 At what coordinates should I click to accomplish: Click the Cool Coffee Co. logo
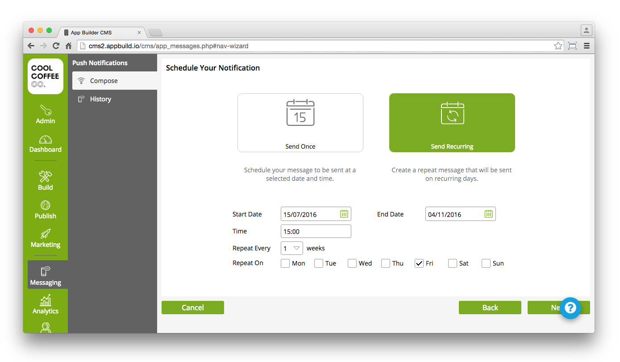(x=46, y=76)
